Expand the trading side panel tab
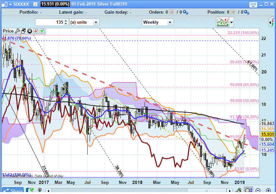Image resolution: width=276 pixels, height=194 pixels. coord(272,22)
